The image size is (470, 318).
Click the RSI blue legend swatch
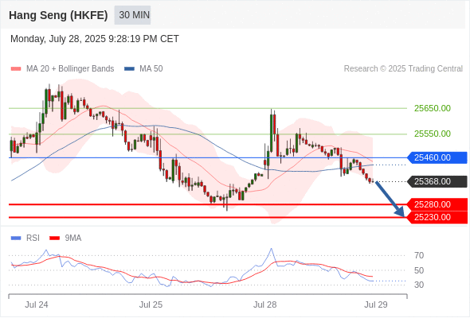[16, 238]
